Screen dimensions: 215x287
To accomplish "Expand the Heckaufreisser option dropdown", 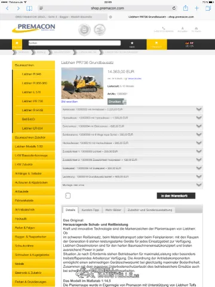I will pos(132,143).
